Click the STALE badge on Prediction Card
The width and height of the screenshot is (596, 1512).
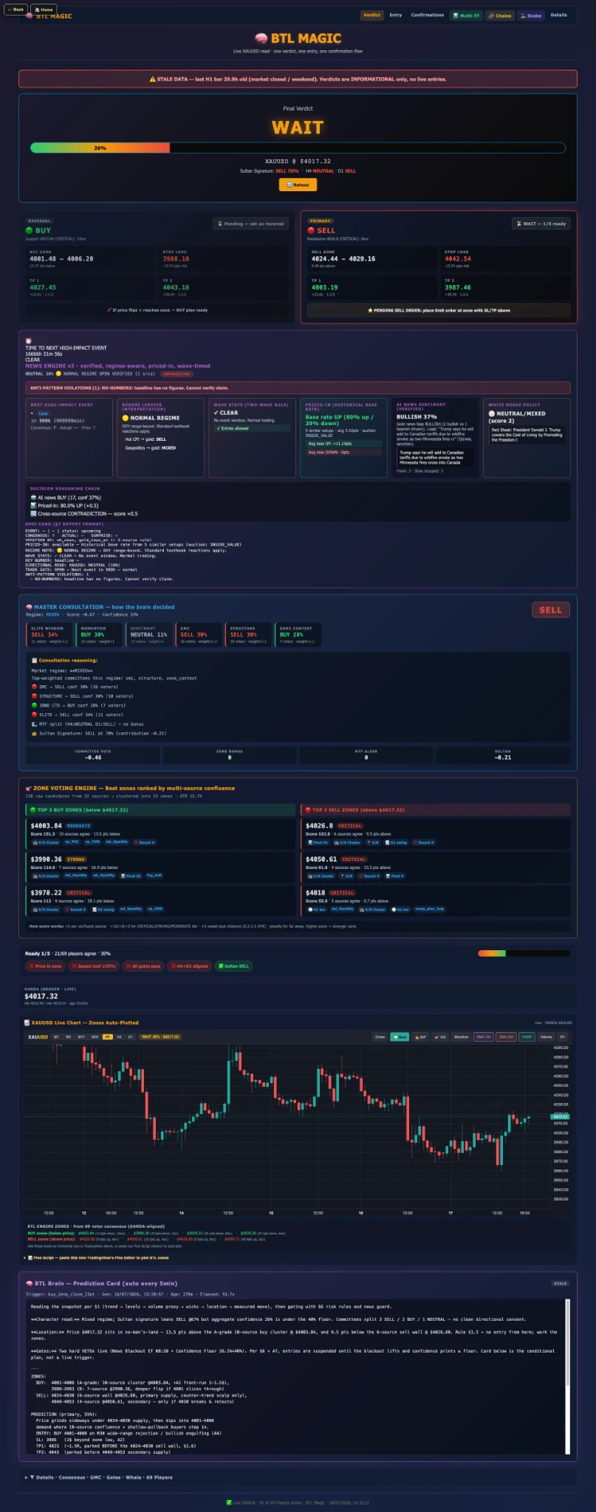tap(561, 1283)
